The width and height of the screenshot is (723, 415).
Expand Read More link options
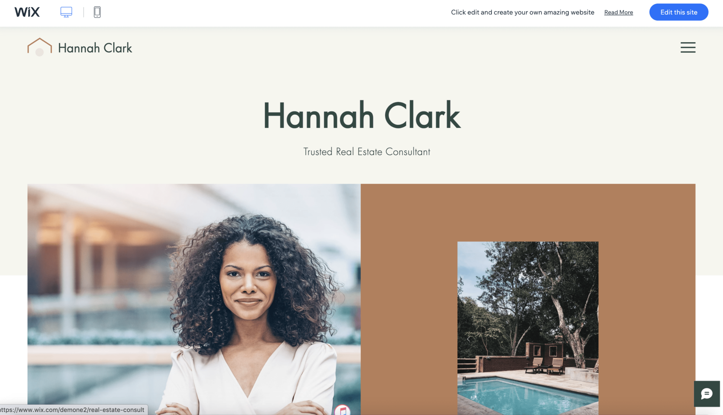pos(619,12)
